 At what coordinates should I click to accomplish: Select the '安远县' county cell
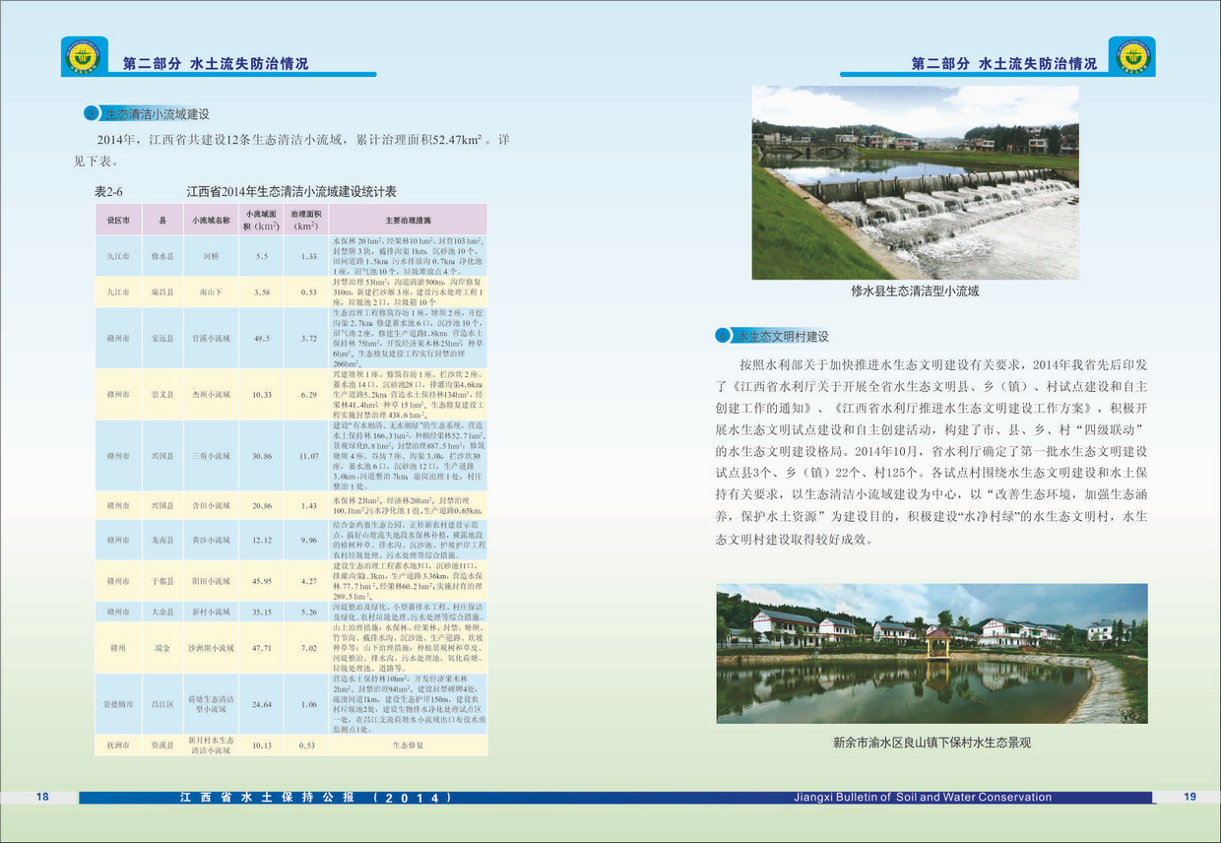click(x=162, y=339)
